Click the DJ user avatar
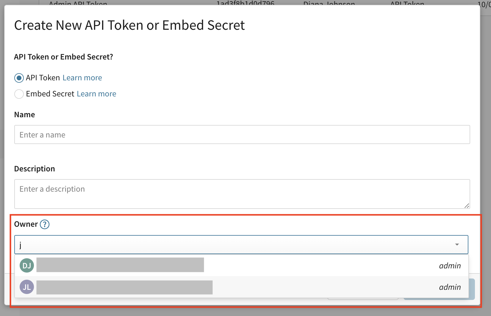The height and width of the screenshot is (316, 491). click(x=27, y=265)
